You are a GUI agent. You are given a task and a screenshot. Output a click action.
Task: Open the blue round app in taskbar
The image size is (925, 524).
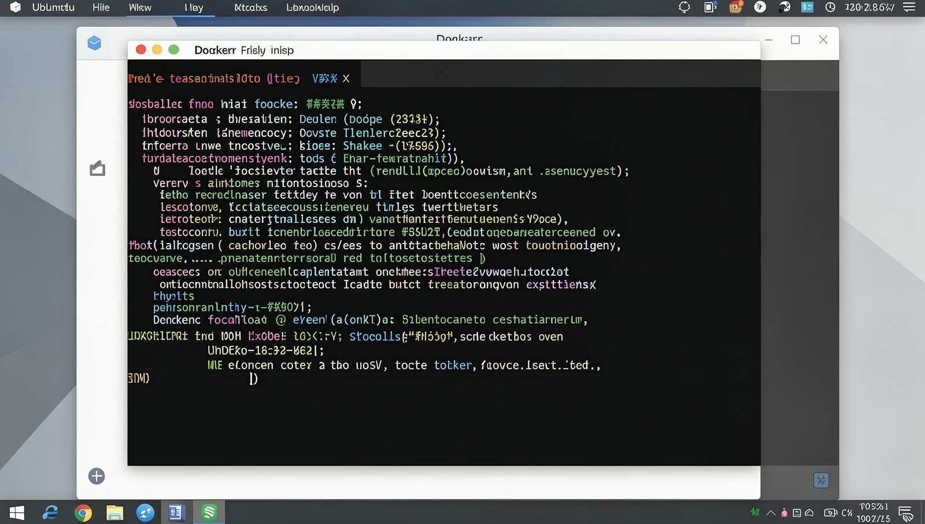point(145,512)
